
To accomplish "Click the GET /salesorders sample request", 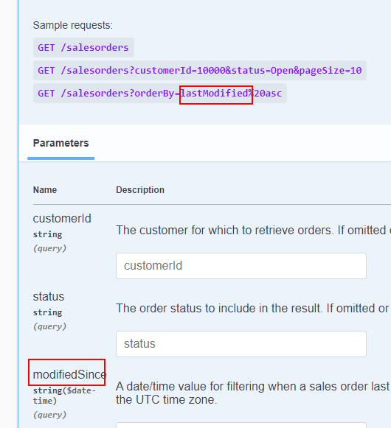I will click(83, 47).
